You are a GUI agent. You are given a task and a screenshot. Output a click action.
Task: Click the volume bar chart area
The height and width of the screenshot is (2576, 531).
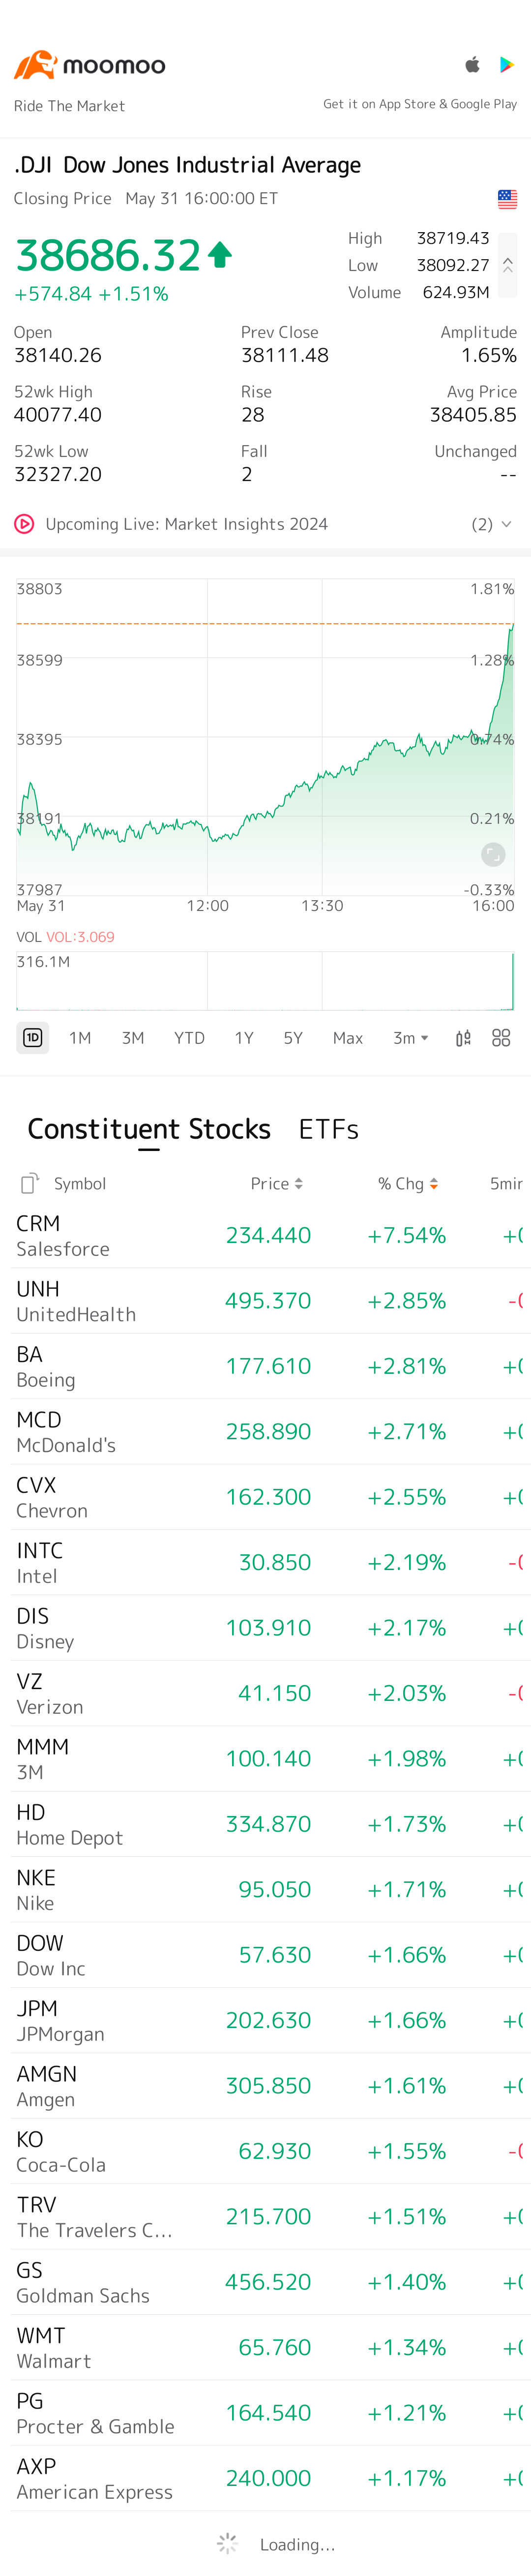265,980
